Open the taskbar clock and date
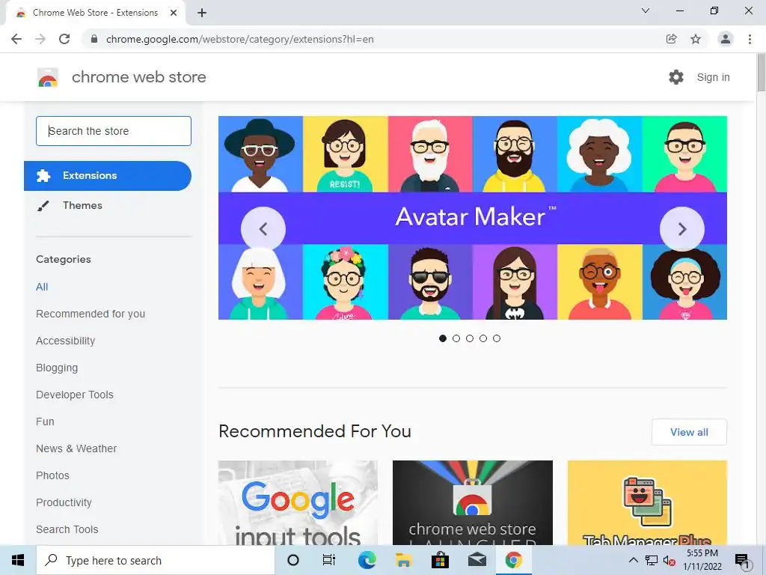 (702, 560)
